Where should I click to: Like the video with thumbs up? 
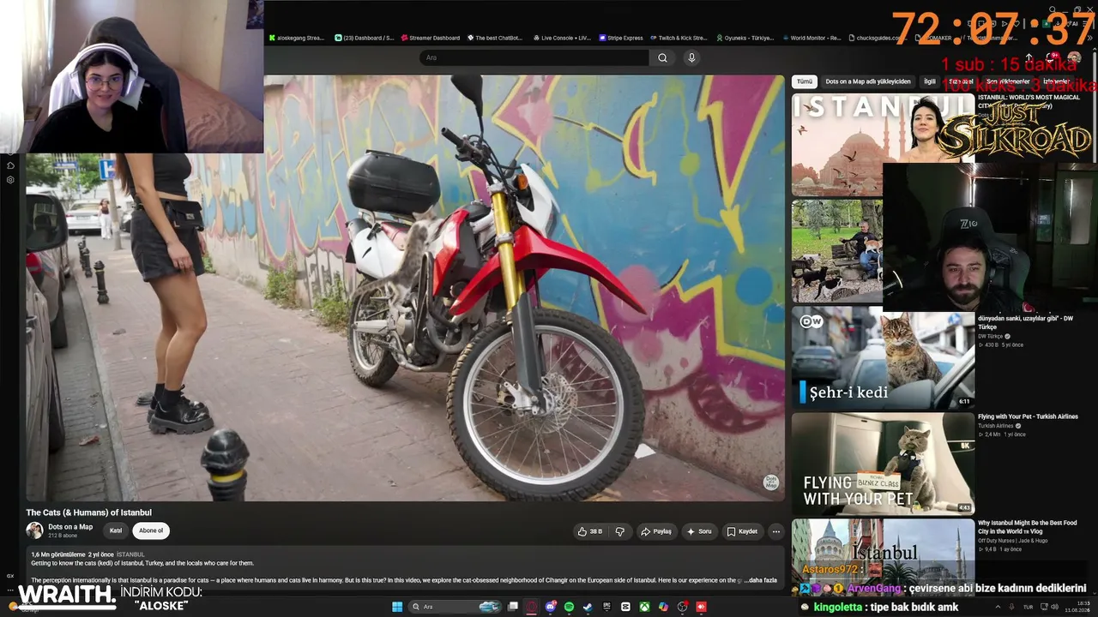589,531
